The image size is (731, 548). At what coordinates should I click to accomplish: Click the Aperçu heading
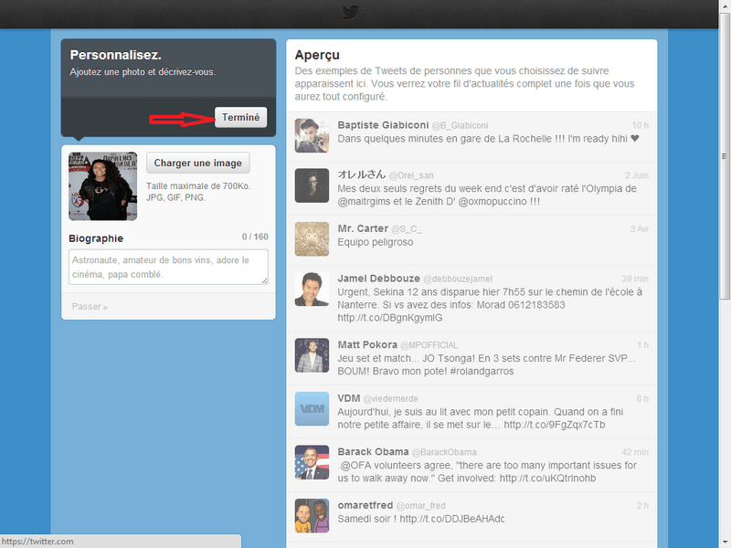coord(317,55)
